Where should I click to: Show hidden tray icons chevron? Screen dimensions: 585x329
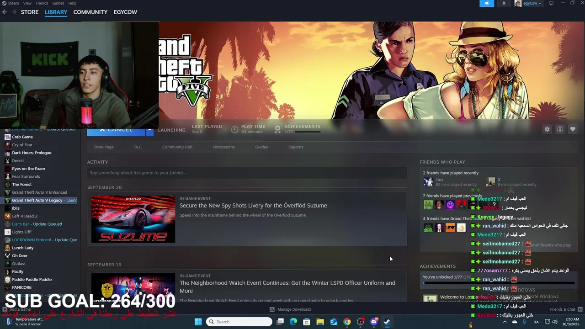pos(505,322)
